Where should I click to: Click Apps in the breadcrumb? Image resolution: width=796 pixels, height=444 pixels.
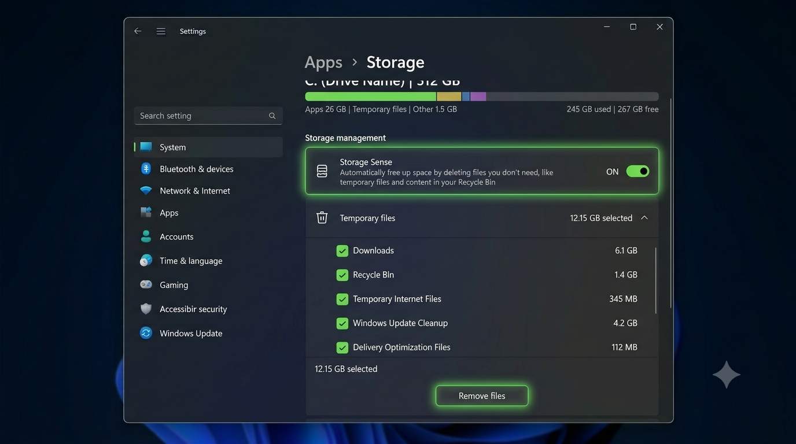point(323,62)
